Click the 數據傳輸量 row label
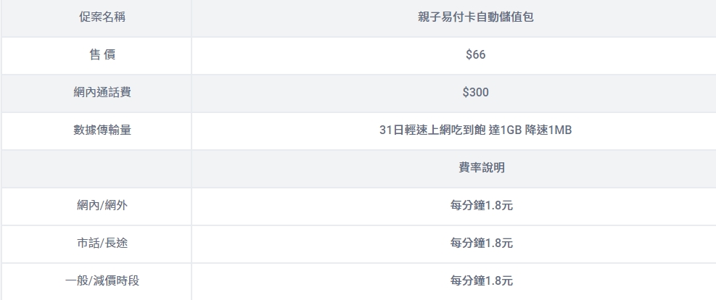Screen dimensions: 716x300 click(x=102, y=130)
